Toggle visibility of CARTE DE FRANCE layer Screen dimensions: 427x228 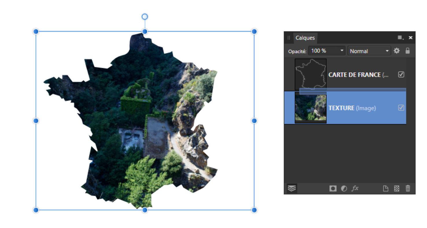tap(401, 74)
